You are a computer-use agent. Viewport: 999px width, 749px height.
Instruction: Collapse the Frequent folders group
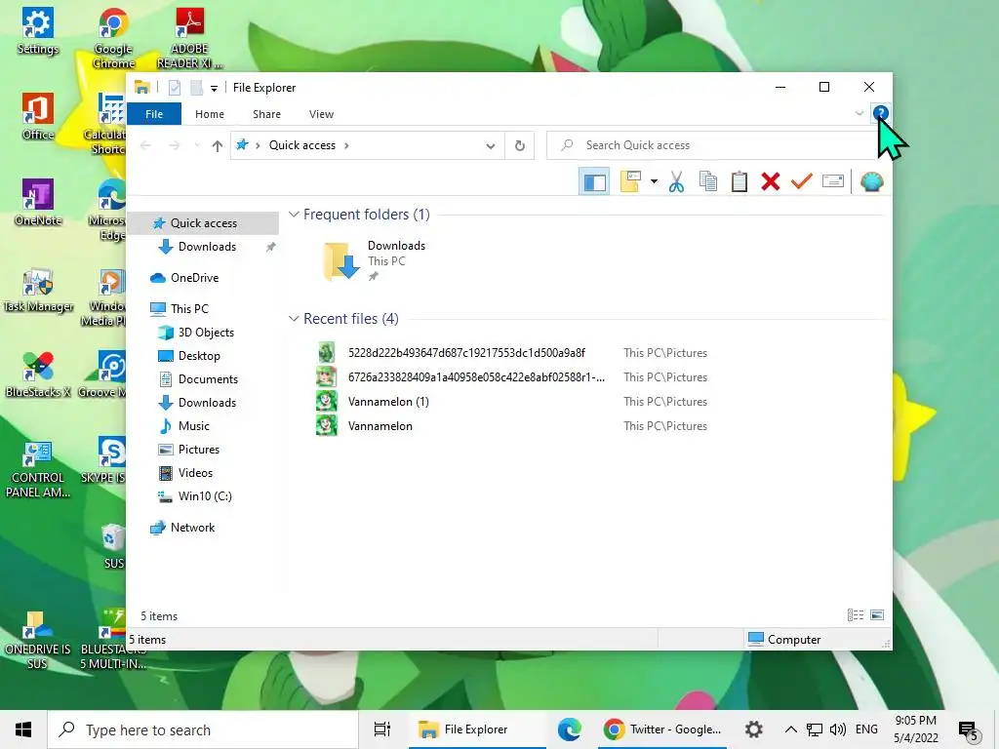coord(294,215)
